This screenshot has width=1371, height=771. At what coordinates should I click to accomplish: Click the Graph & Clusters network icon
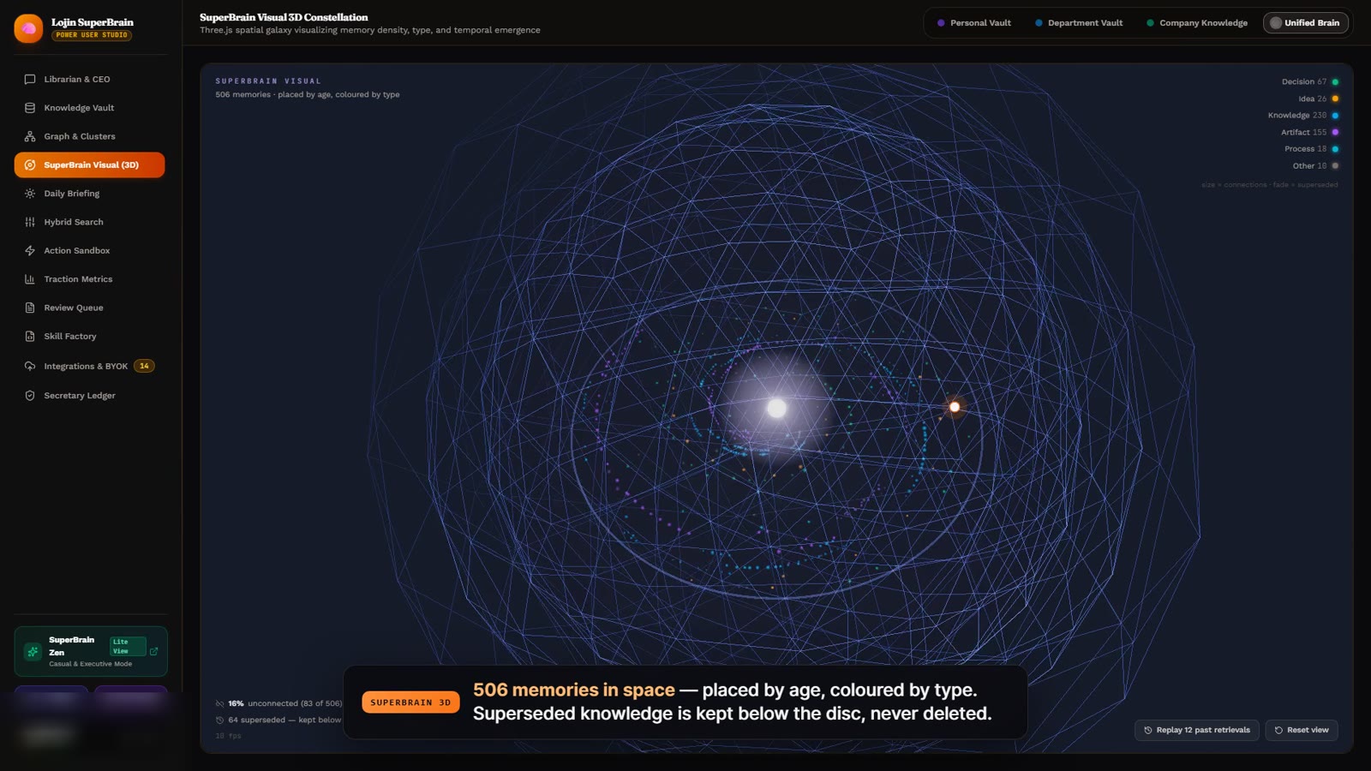pyautogui.click(x=30, y=136)
